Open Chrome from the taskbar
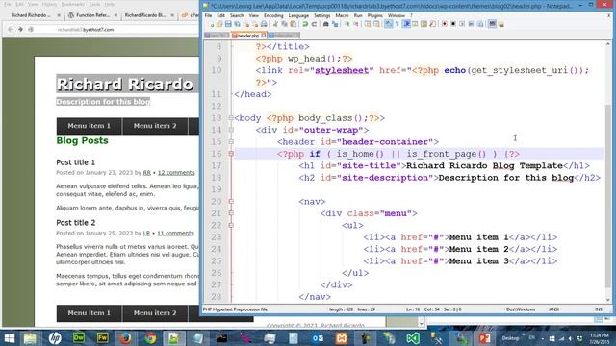 [x=150, y=338]
